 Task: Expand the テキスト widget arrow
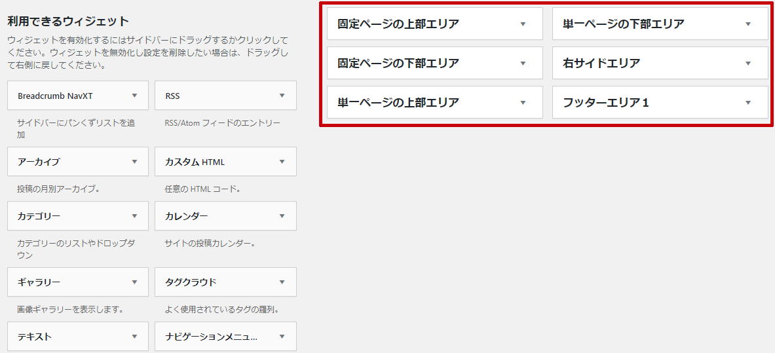[134, 337]
